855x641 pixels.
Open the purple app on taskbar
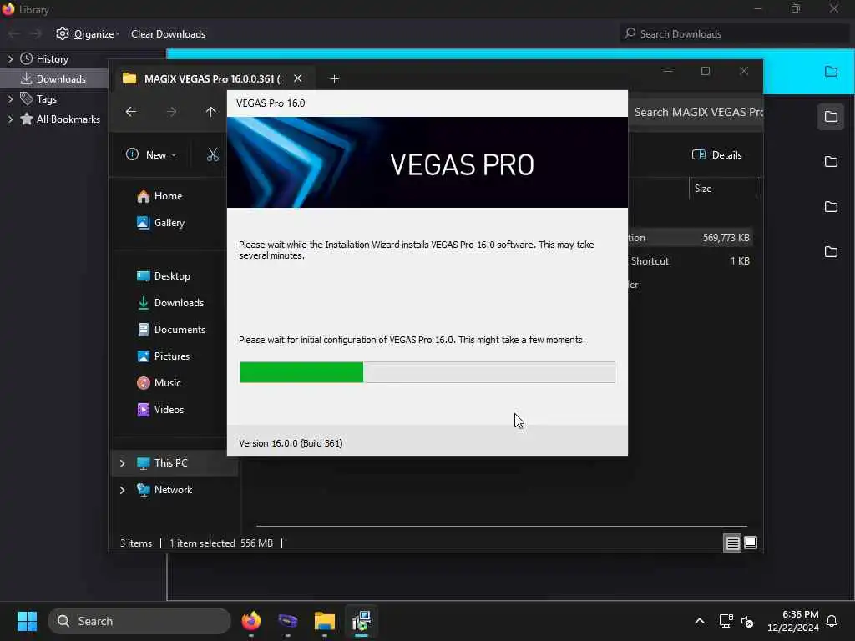click(287, 621)
